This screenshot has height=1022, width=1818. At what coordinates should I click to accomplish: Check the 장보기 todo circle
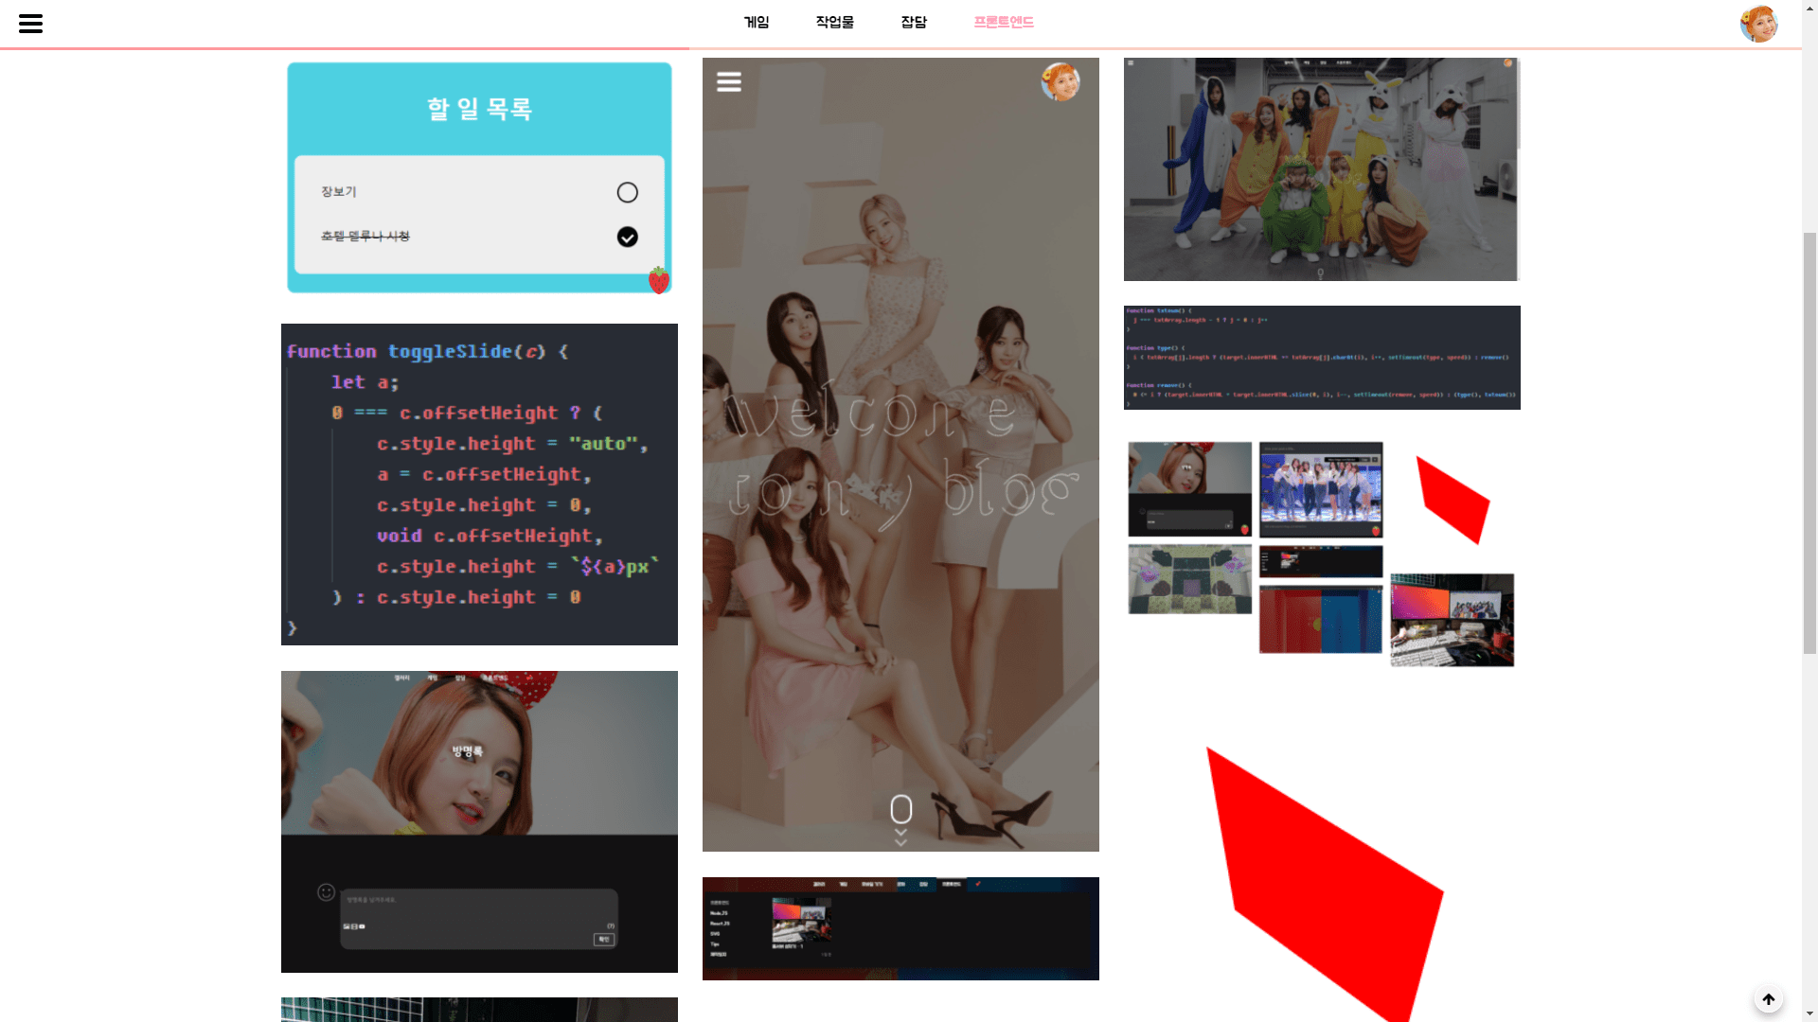pos(627,192)
